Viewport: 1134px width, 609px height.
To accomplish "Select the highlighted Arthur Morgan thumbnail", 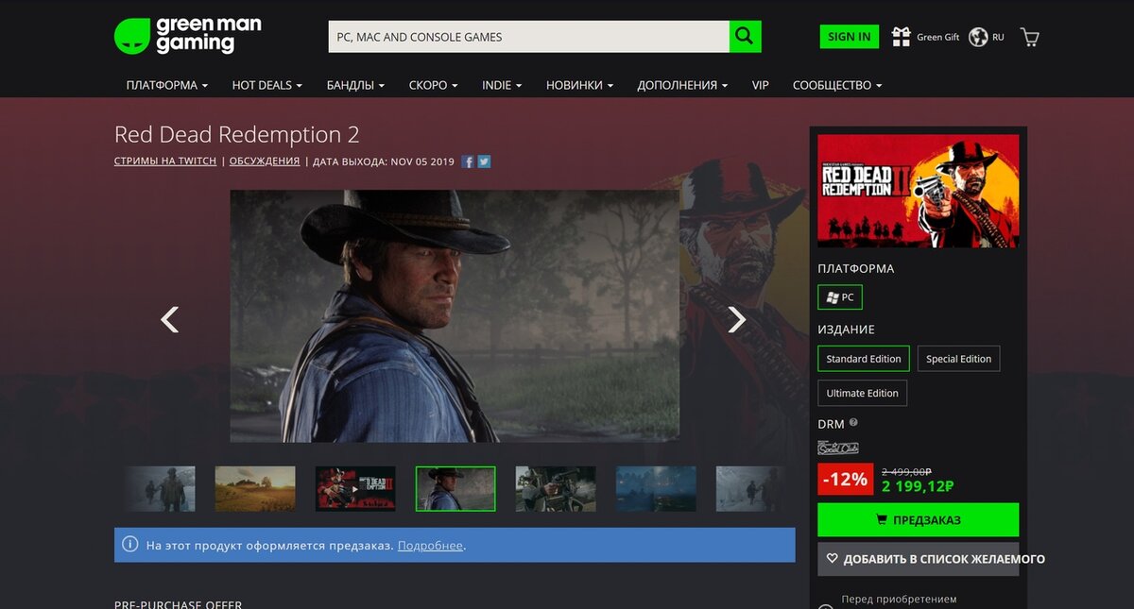I will [455, 488].
